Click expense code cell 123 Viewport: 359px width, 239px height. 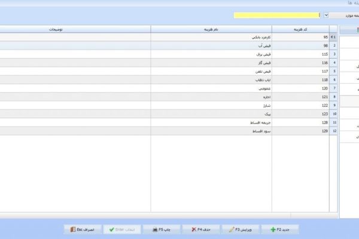point(300,114)
